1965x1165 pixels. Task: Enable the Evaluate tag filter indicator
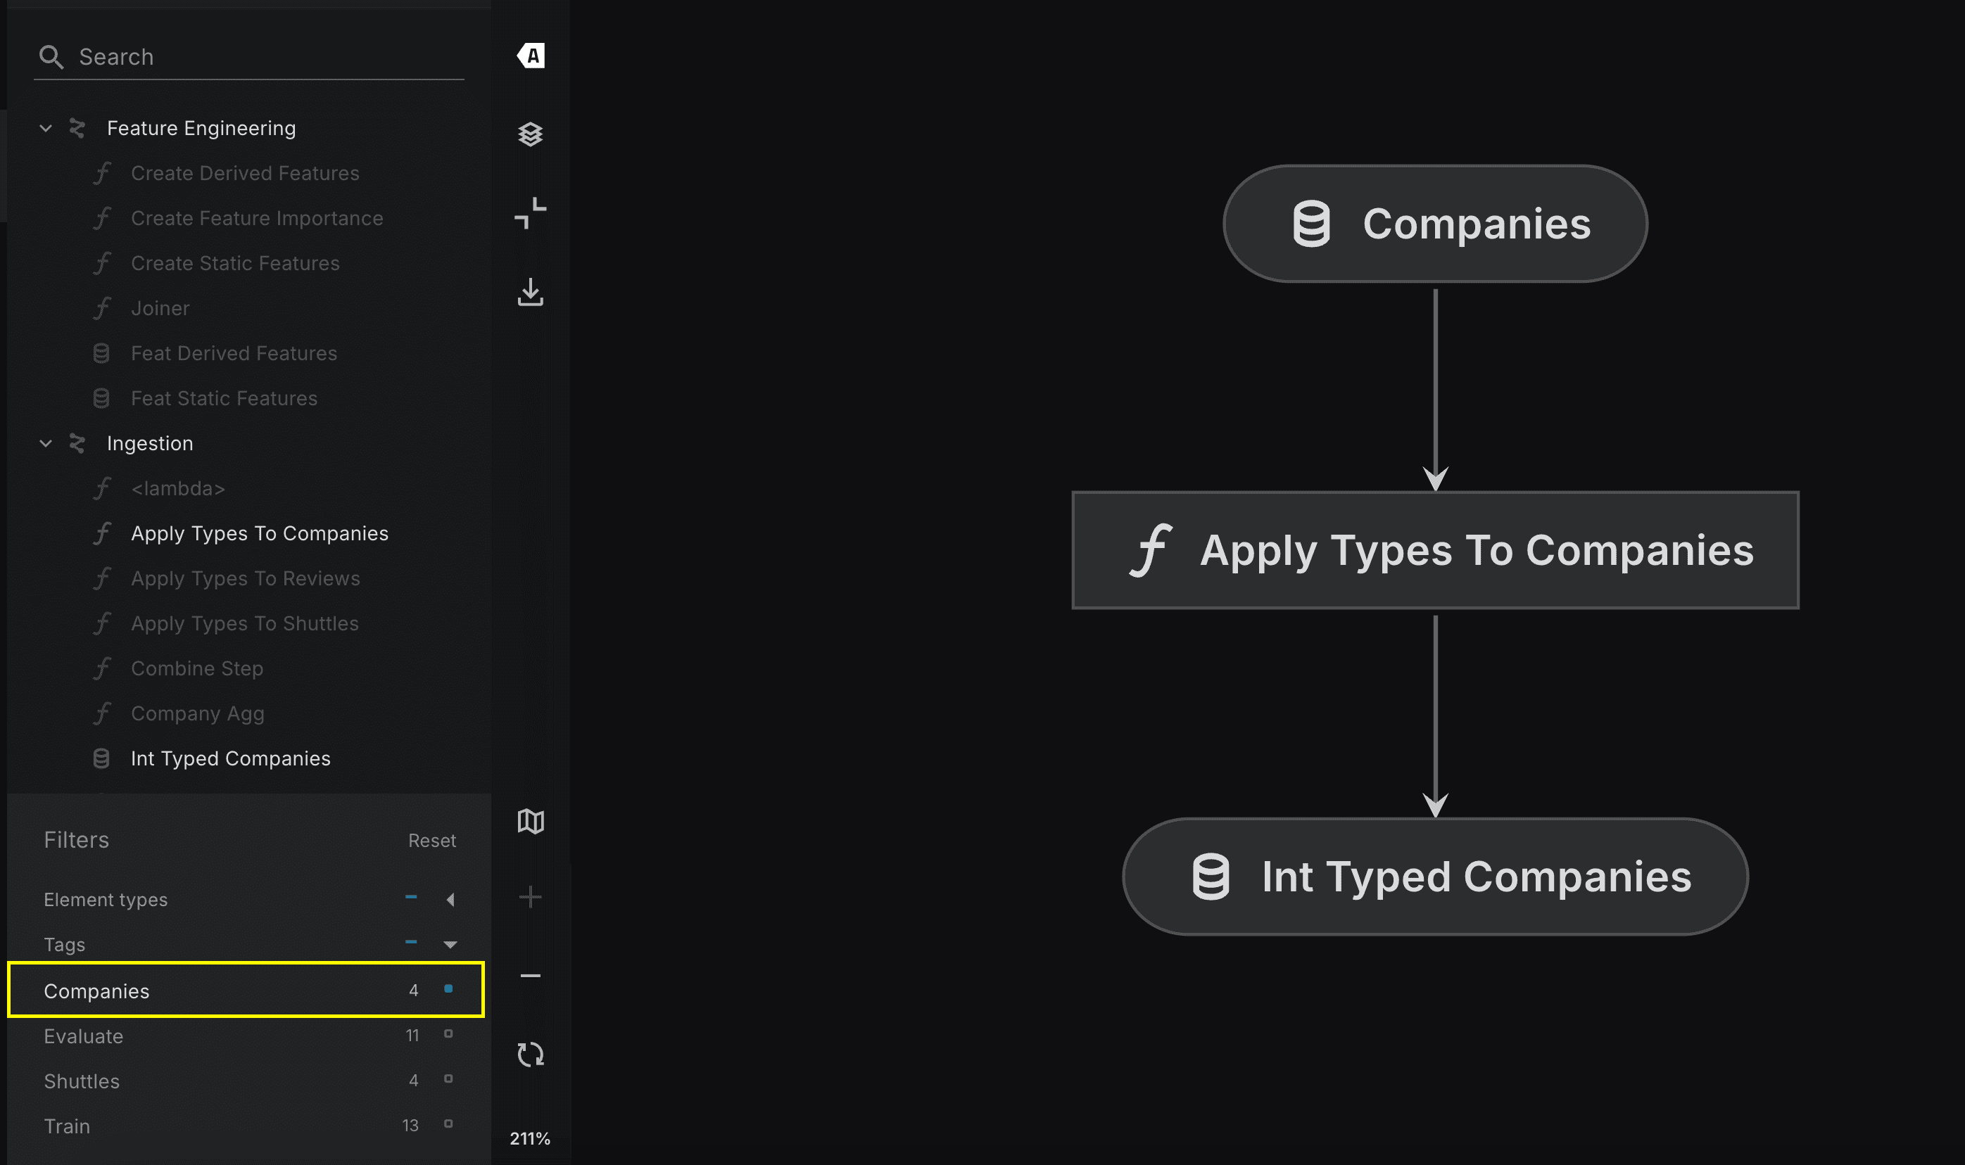tap(448, 1035)
